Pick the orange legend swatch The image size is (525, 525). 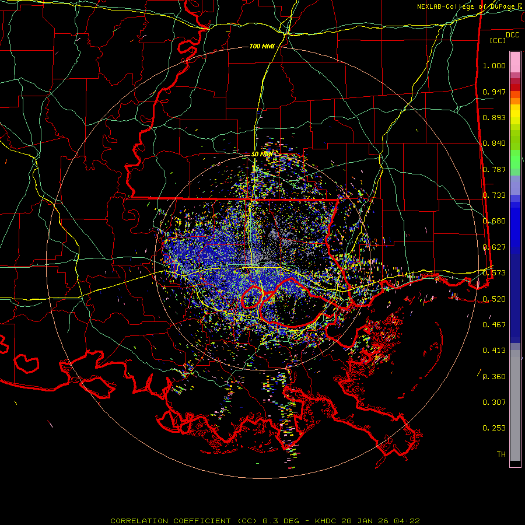[515, 101]
